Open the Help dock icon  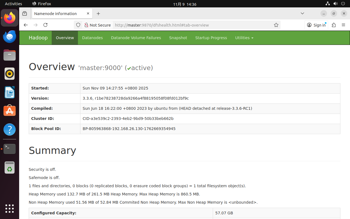(10, 129)
